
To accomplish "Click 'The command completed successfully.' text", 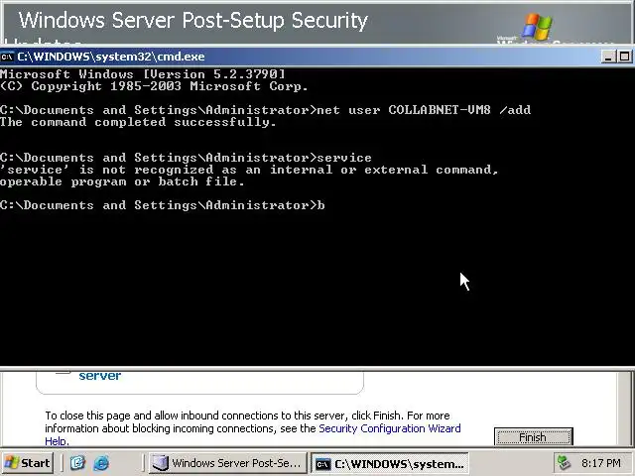I will click(x=138, y=122).
